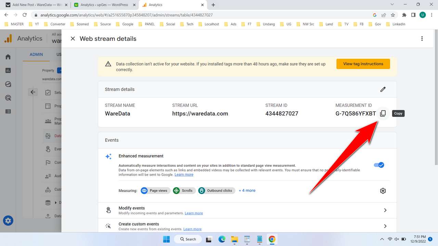
Task: Open Analytics settings via bottom-left gear icon
Action: pos(8,220)
